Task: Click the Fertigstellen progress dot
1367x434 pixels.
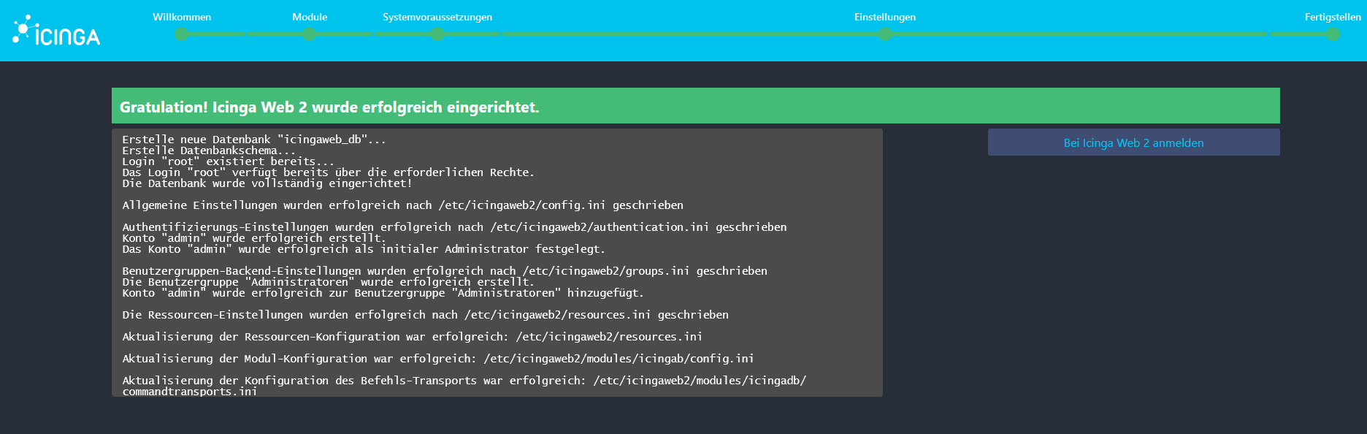Action: (1333, 34)
